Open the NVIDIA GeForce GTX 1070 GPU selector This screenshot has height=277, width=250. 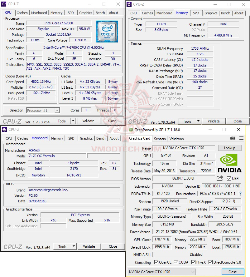click(x=162, y=272)
